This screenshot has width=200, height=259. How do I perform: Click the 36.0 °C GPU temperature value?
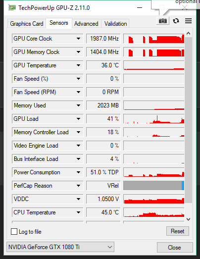coord(103,65)
